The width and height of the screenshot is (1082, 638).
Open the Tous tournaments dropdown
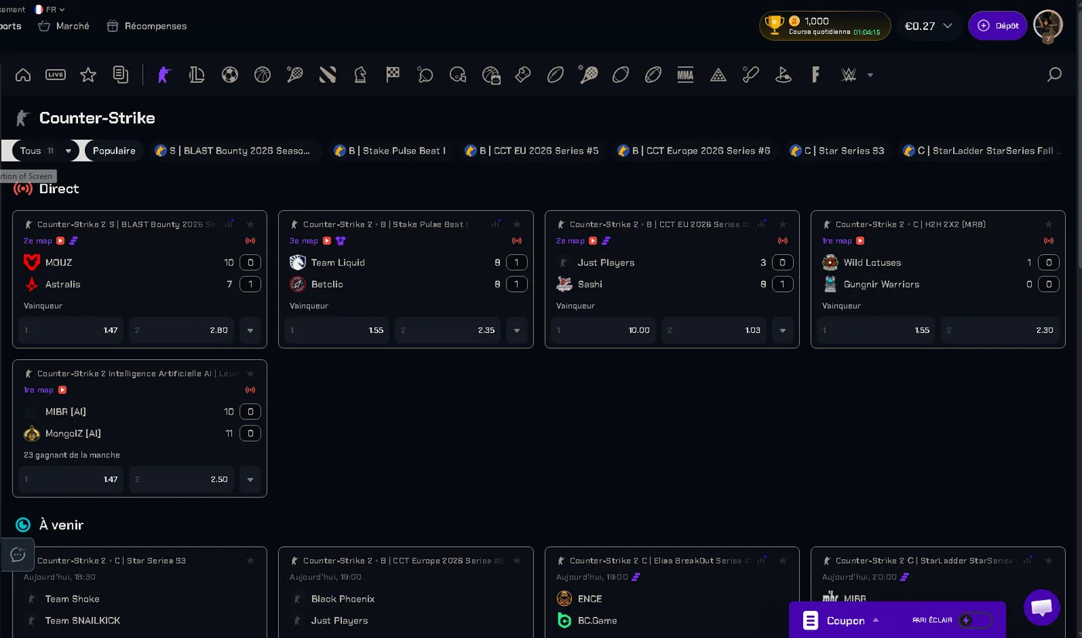46,151
